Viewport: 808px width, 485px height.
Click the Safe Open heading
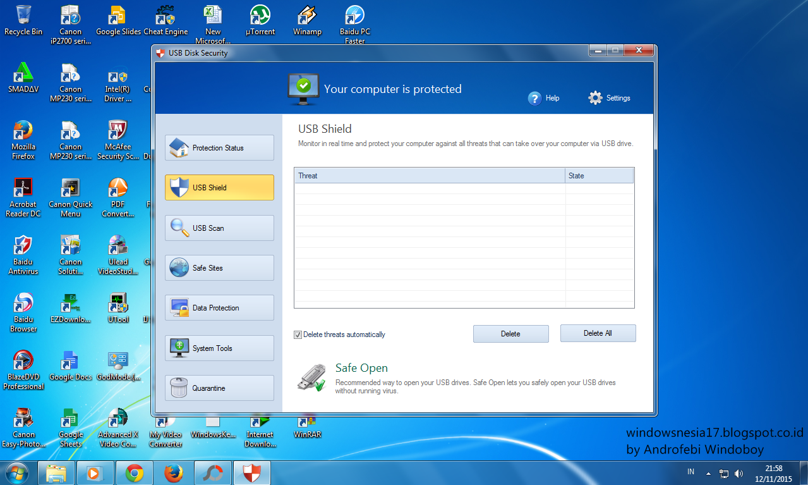361,368
